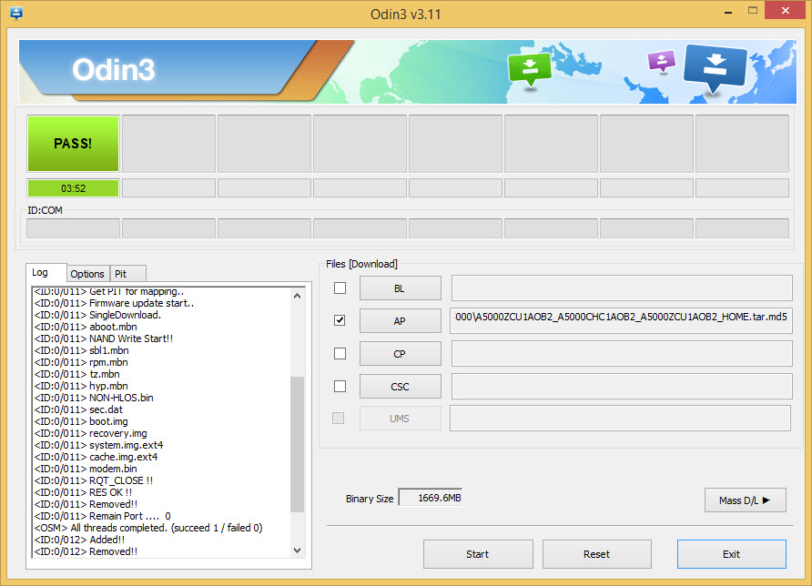Click the first ID:COM port box

pos(73,228)
